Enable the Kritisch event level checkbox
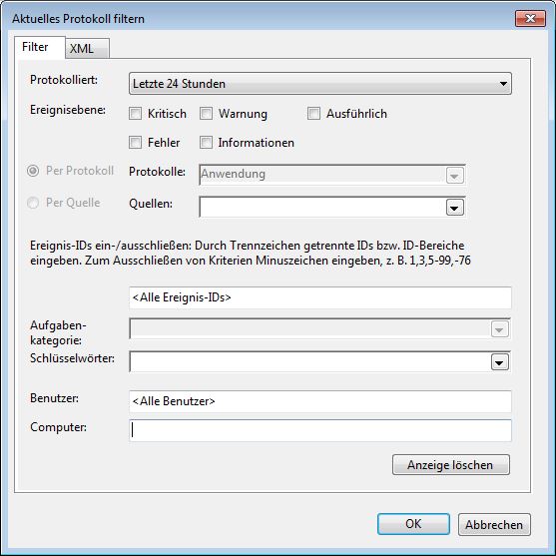The image size is (556, 556). (x=135, y=114)
